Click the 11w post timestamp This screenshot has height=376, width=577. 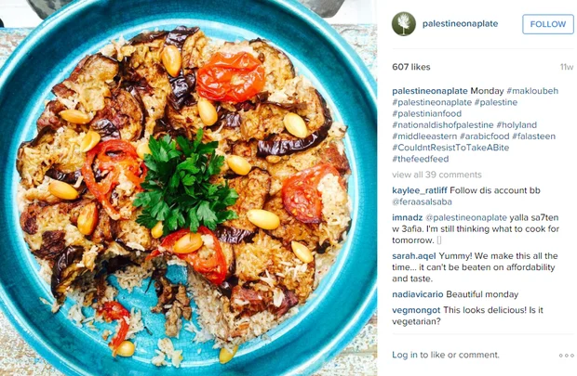point(567,67)
